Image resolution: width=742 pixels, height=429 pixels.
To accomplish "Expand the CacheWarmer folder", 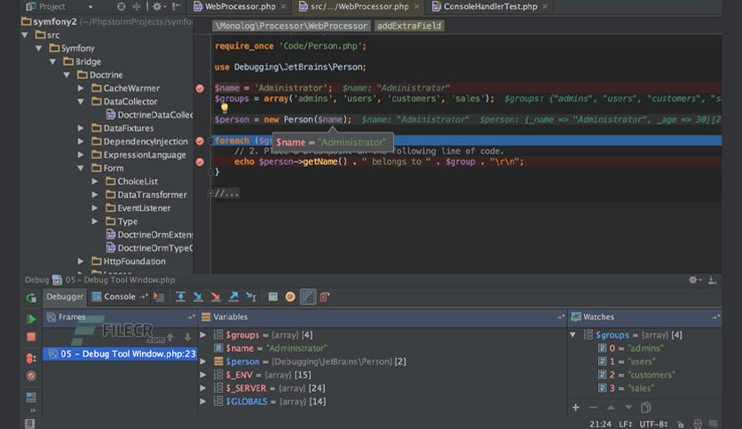I will (81, 89).
